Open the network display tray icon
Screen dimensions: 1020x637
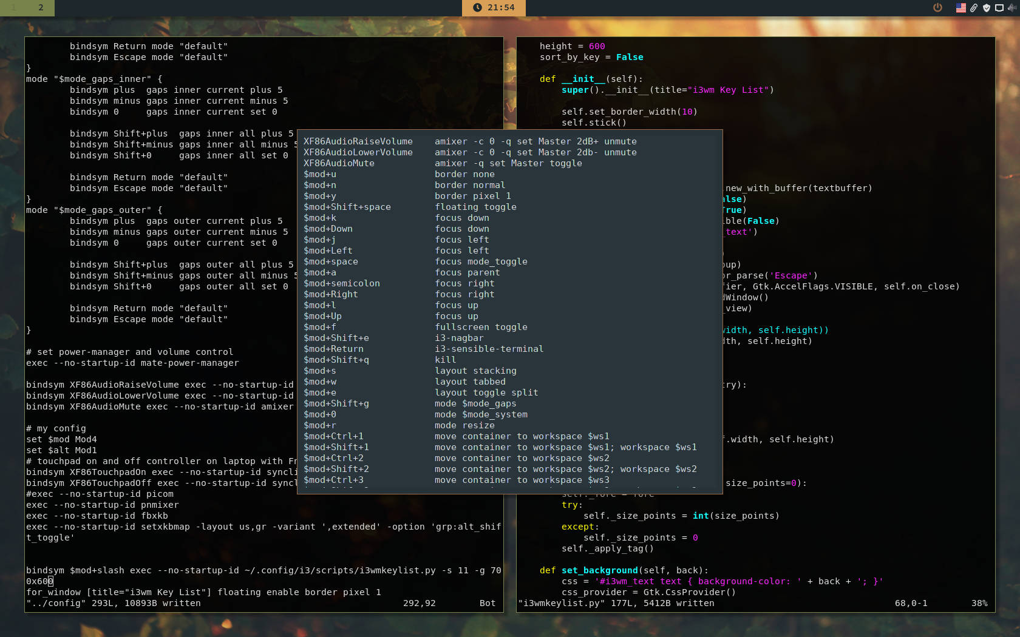[999, 8]
